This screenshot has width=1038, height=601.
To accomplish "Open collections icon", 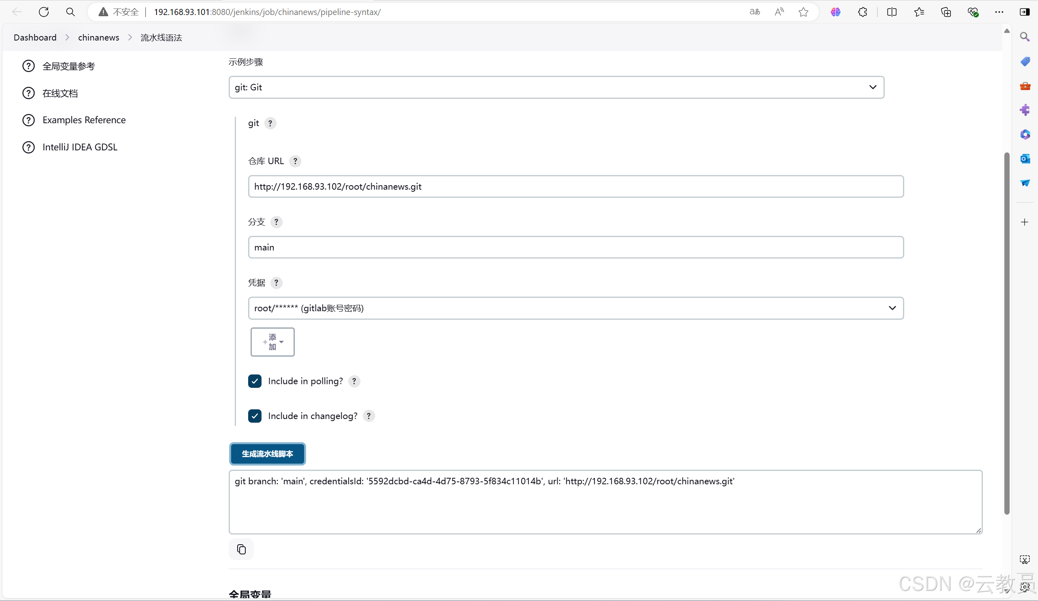I will (x=946, y=12).
